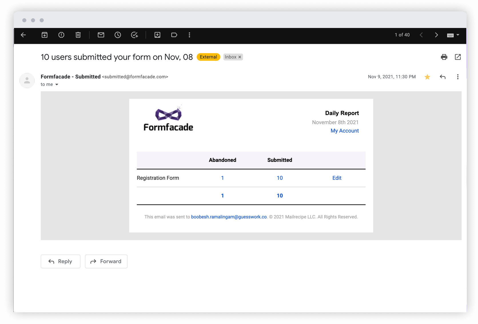The width and height of the screenshot is (478, 324).
Task: Click the sender's profile avatar
Action: click(27, 81)
